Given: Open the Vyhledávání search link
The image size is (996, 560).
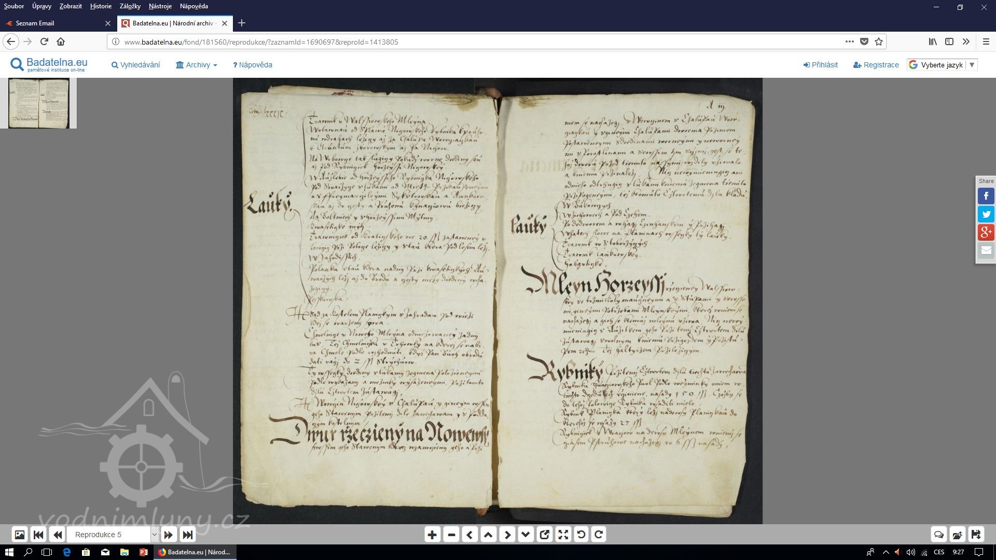Looking at the screenshot, I should 136,65.
